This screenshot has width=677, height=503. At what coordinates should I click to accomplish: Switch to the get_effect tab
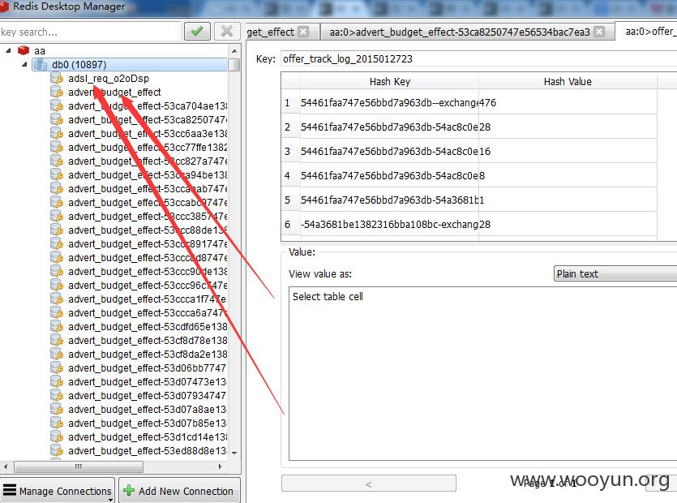coord(270,32)
